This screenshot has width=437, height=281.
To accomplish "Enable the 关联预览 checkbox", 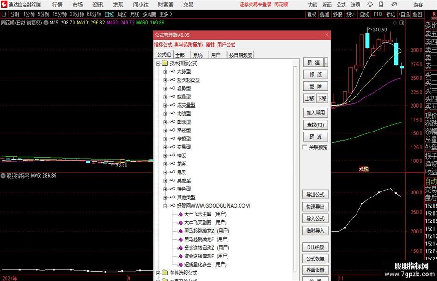I will tap(305, 148).
